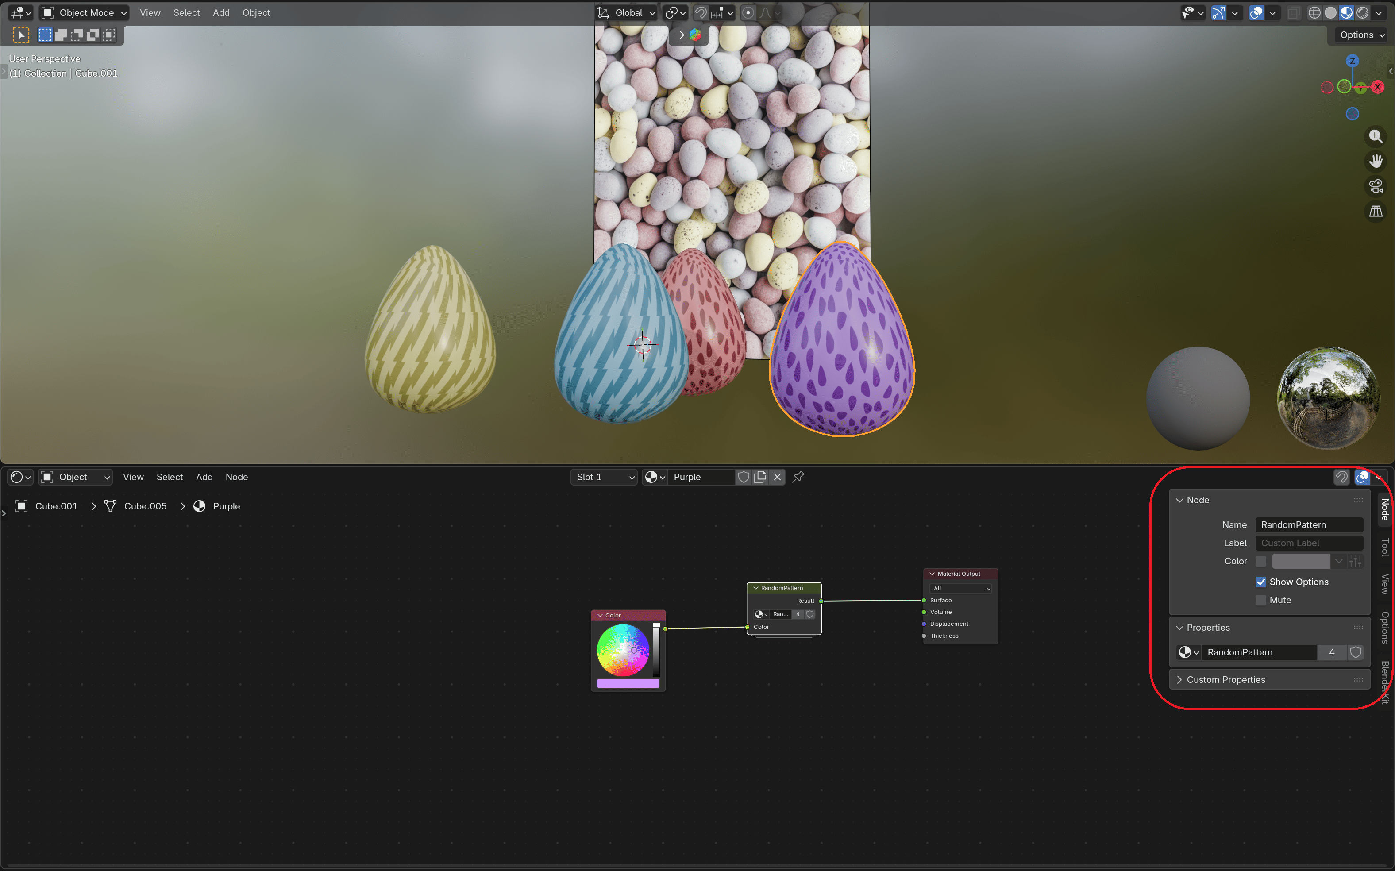Toggle the 3D viewport snap magnet
Viewport: 1395px width, 871px height.
point(701,13)
